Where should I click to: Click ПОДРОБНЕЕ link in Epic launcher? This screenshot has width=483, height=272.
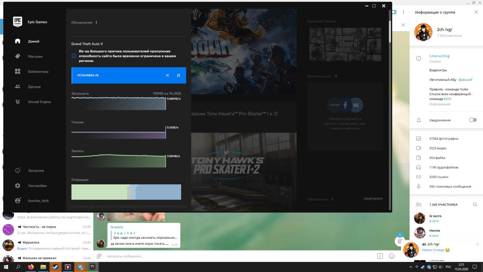(x=373, y=199)
